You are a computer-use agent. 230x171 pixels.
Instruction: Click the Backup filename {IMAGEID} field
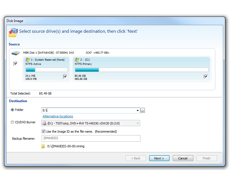[91, 138]
